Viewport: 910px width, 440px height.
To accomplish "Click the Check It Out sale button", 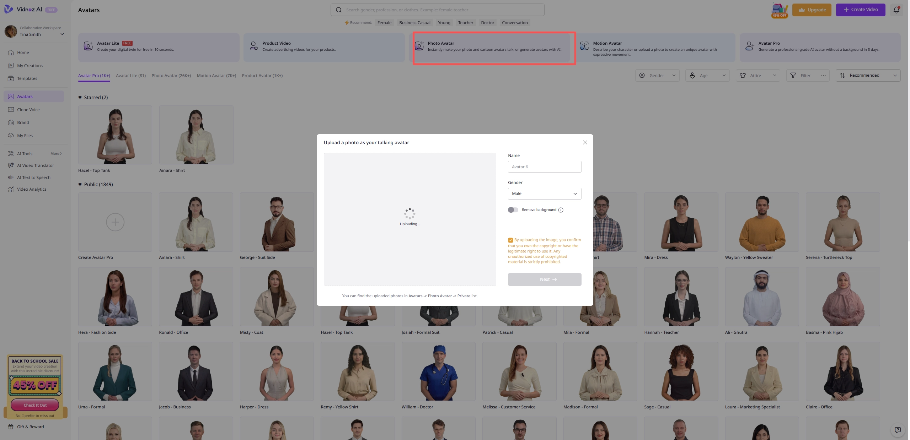I will [x=35, y=405].
